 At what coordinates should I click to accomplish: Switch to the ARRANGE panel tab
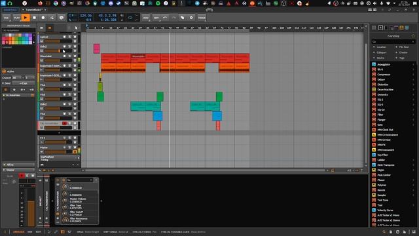tap(18, 232)
